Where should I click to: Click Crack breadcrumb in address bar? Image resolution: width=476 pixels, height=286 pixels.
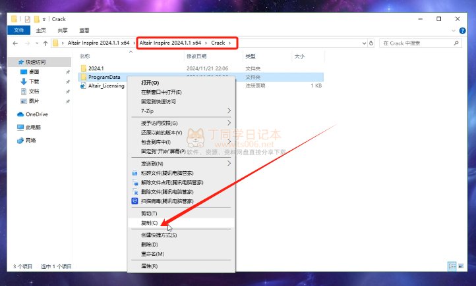pos(218,43)
